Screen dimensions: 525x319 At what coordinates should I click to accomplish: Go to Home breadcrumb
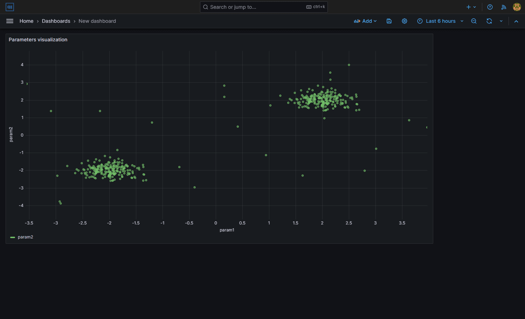point(26,21)
